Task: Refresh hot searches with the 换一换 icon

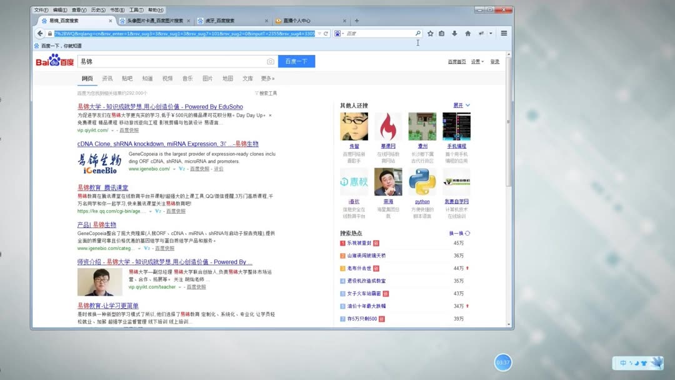Action: pos(466,232)
